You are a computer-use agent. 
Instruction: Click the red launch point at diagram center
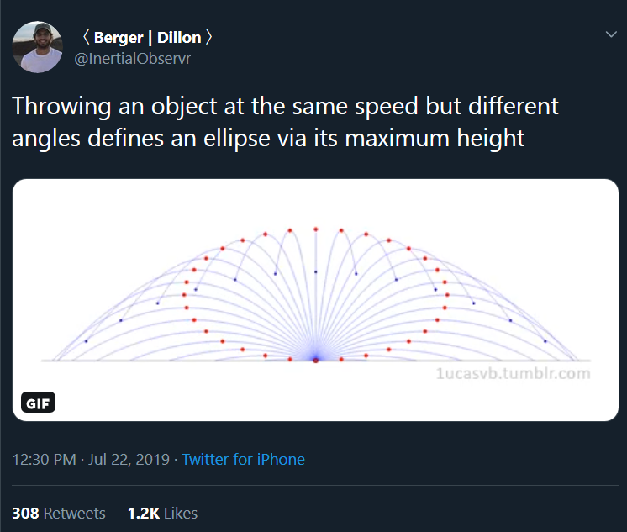click(315, 361)
